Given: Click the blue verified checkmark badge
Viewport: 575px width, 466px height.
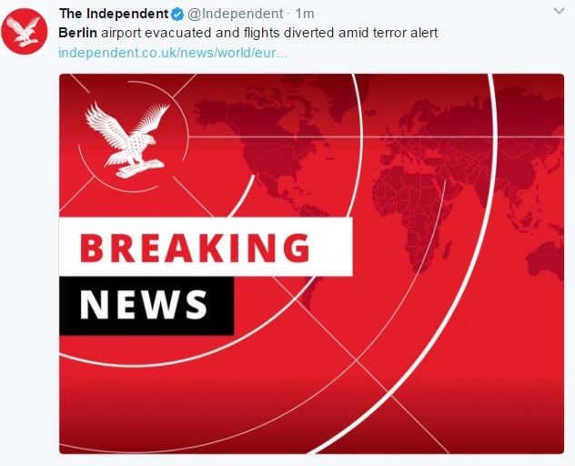Looking at the screenshot, I should [177, 15].
